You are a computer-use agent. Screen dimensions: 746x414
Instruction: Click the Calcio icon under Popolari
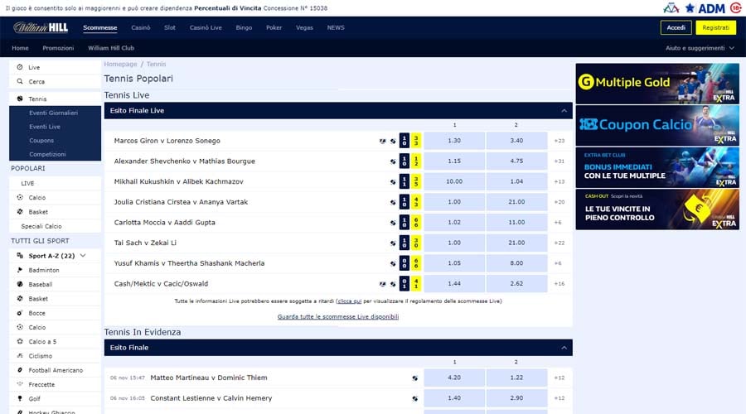(20, 197)
